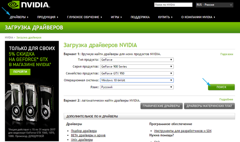Click Загрузка драйверов breadcrumb
The height and width of the screenshot is (142, 240).
29,37
